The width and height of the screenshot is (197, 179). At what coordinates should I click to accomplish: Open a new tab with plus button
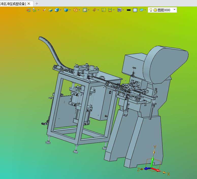pos(37,4)
